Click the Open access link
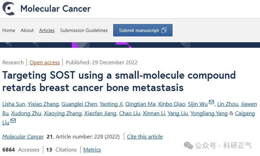This screenshot has height=156, width=260. coord(45,63)
